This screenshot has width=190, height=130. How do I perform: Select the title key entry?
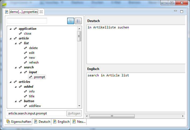(x=32, y=96)
